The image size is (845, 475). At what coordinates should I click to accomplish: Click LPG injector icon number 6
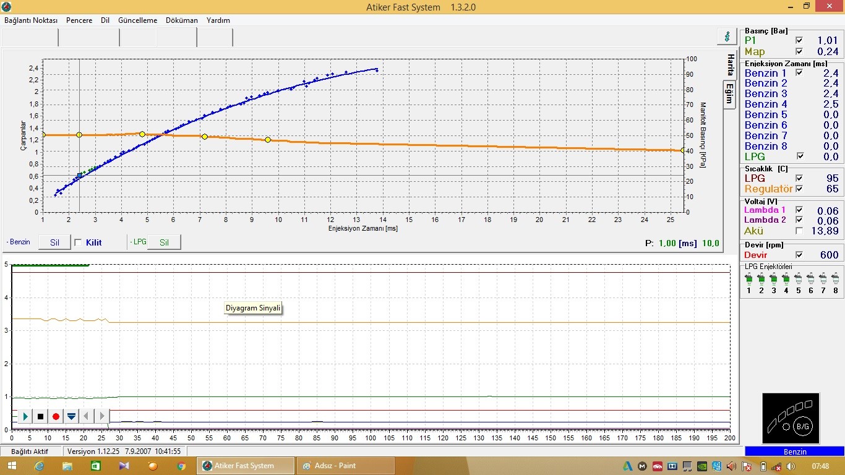pos(810,279)
